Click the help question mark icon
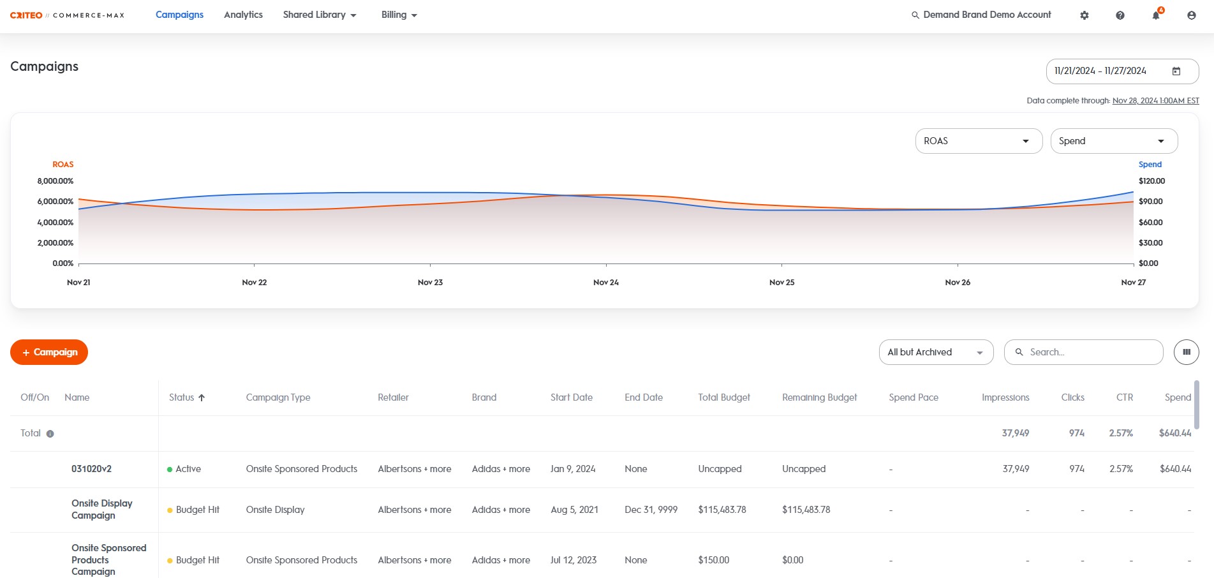The image size is (1214, 578). point(1120,15)
